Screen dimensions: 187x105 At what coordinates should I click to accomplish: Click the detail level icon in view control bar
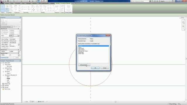[x=31, y=102]
